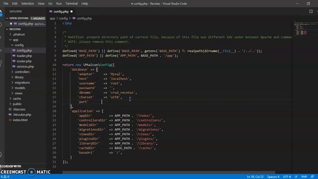Open the Go menu
Viewport: 318px width, 179px height.
click(50, 3)
